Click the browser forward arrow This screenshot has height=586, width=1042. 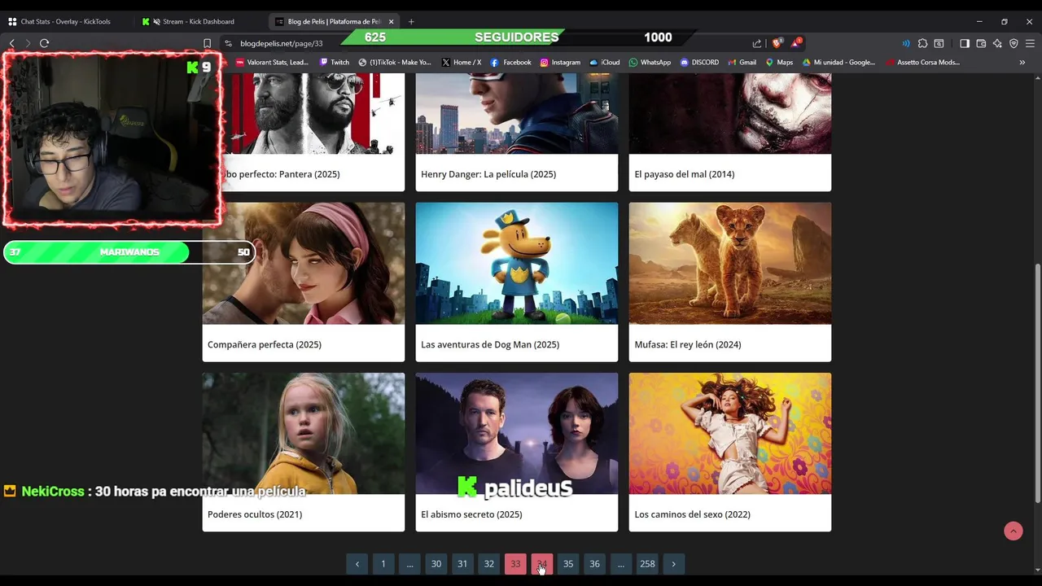point(28,43)
